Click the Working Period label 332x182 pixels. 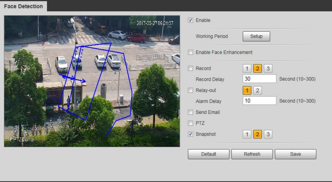(212, 36)
